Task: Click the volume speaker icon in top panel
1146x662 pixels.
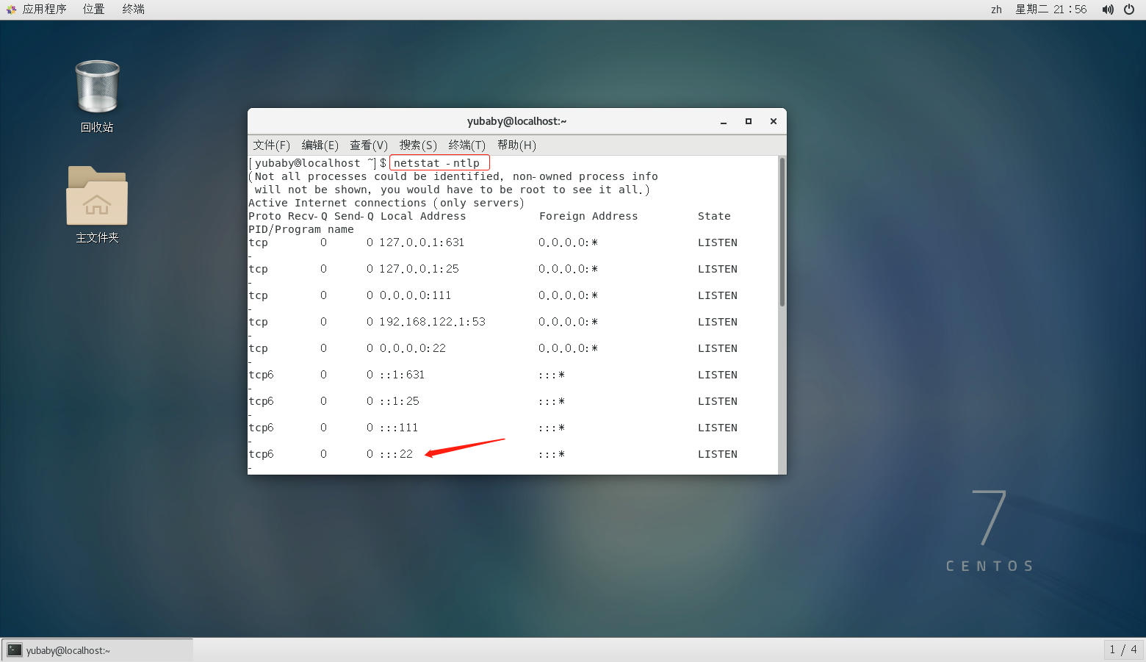Action: click(1108, 10)
